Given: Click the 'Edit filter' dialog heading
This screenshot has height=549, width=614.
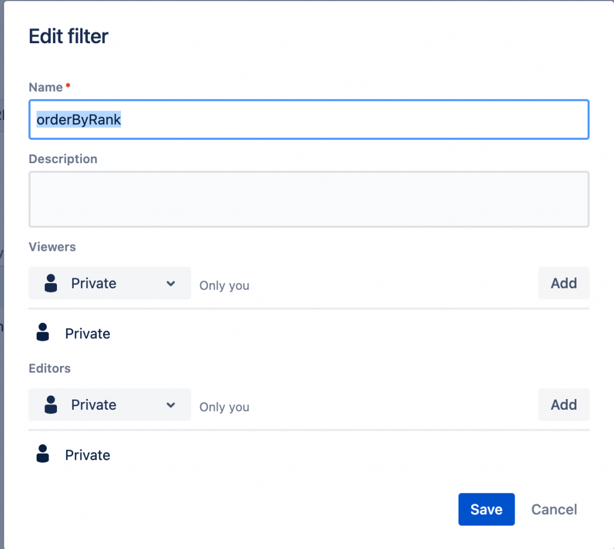Looking at the screenshot, I should [68, 37].
